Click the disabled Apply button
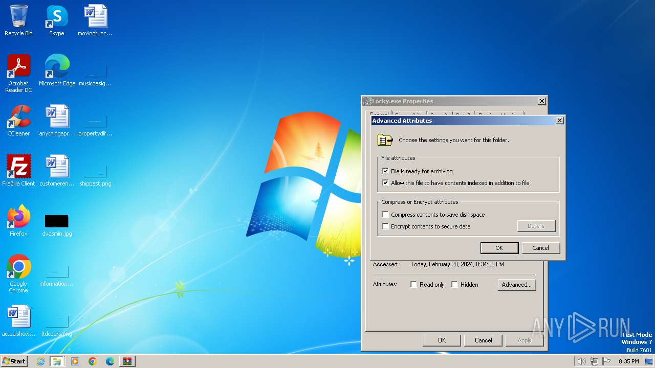The image size is (655, 368). (x=525, y=340)
